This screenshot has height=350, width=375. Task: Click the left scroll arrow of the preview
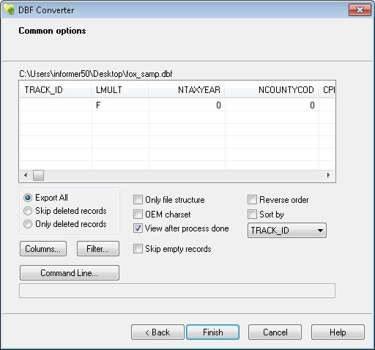point(26,175)
